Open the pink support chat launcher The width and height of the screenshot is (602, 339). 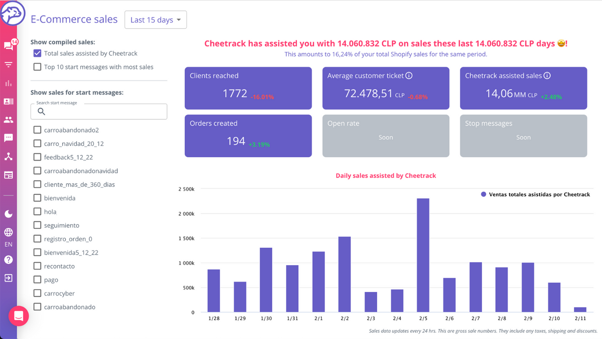(x=19, y=316)
